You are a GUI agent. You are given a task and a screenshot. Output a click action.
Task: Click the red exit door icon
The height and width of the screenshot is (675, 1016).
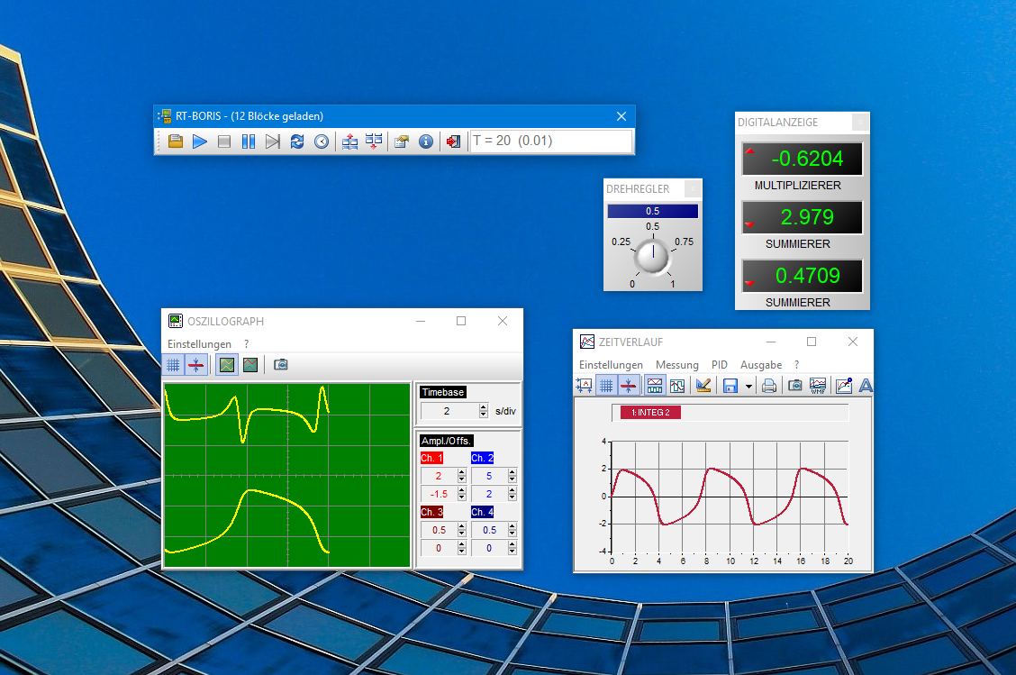tap(453, 141)
